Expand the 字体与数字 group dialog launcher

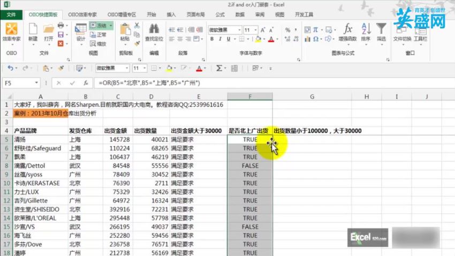(299, 60)
